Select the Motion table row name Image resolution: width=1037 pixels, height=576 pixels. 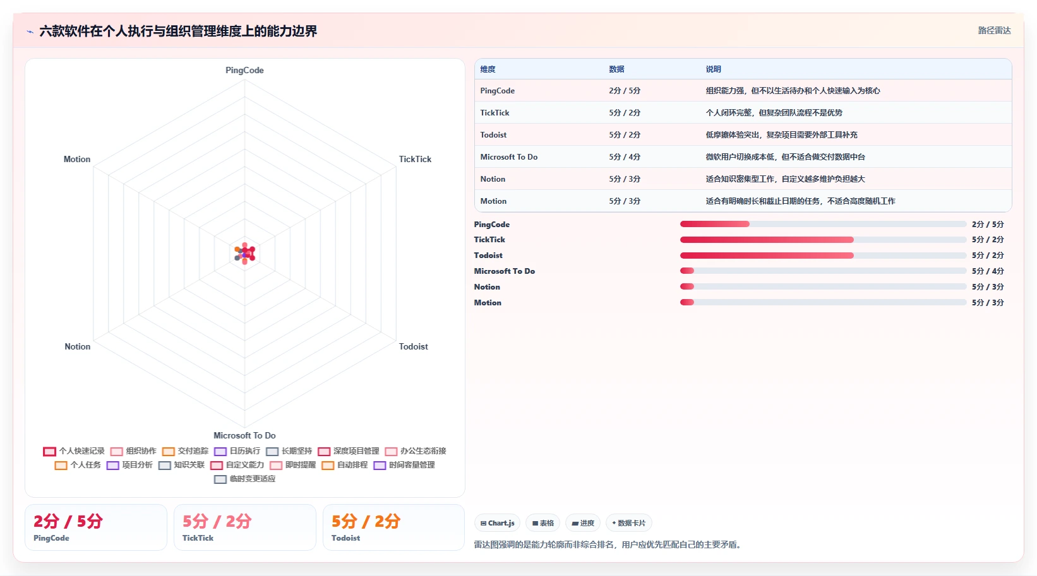493,201
